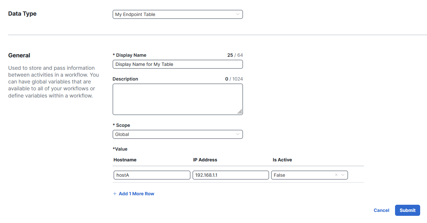Click the Hostname column header

[x=125, y=160]
